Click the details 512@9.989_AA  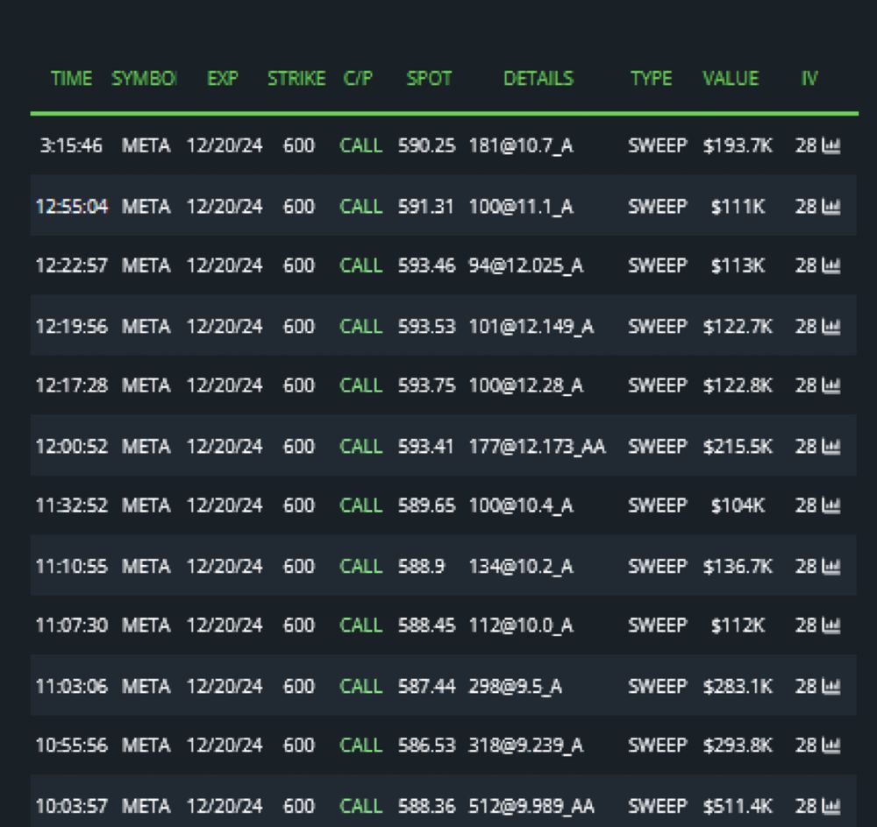[x=531, y=806]
